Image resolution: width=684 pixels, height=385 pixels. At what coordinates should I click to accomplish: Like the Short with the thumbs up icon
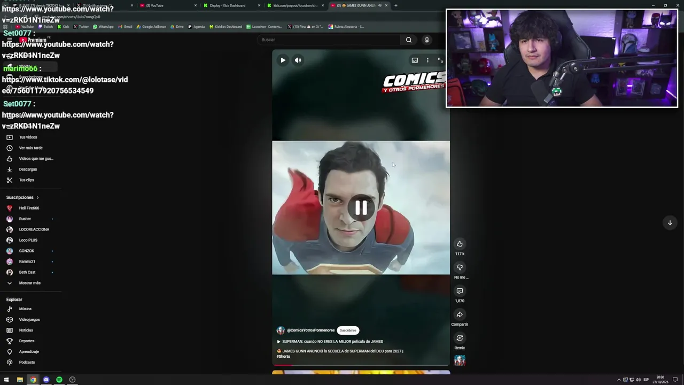(x=460, y=244)
